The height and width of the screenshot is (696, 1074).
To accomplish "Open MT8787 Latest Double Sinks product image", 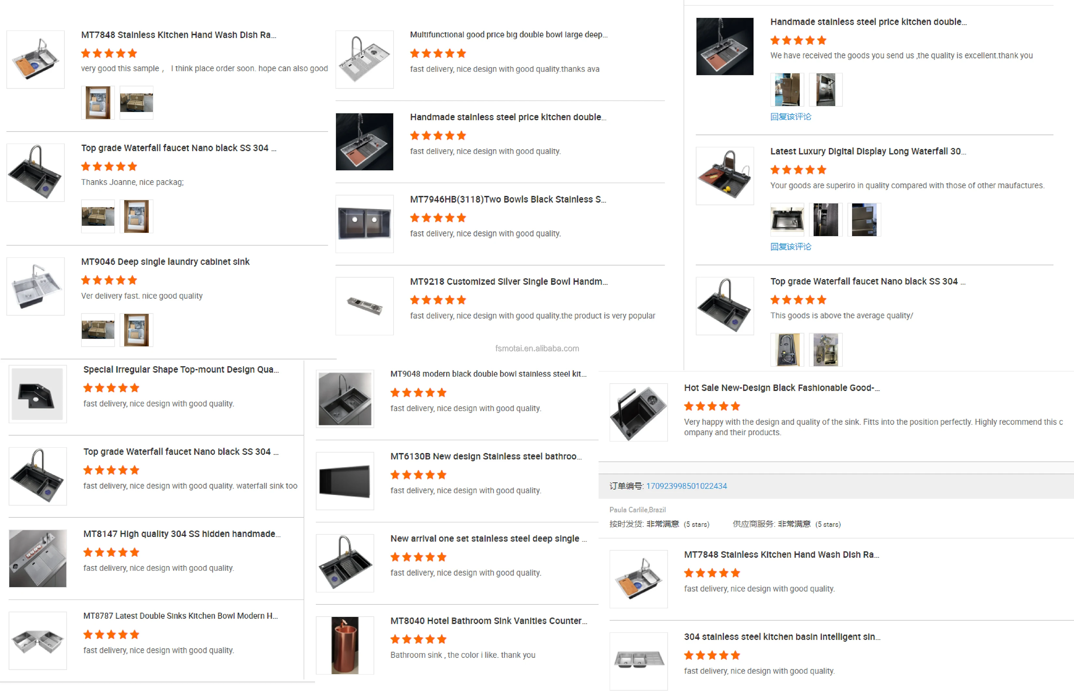I will point(37,641).
